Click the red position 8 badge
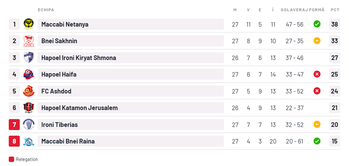Screen dimensions: 349x166 click(14, 141)
